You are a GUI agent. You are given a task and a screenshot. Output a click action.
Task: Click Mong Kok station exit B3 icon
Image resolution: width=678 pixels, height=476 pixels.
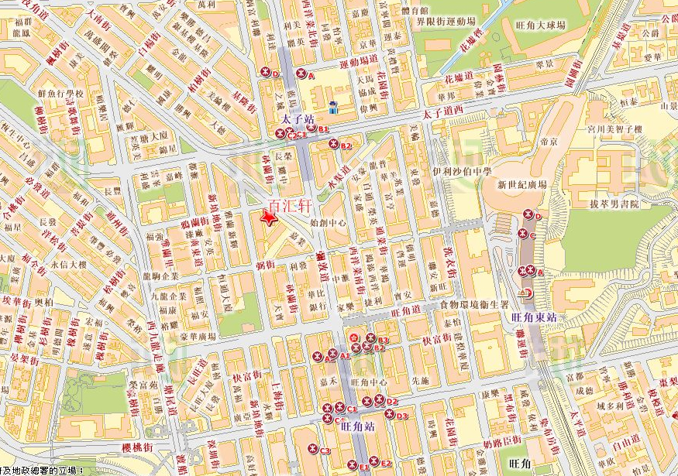tap(371, 337)
